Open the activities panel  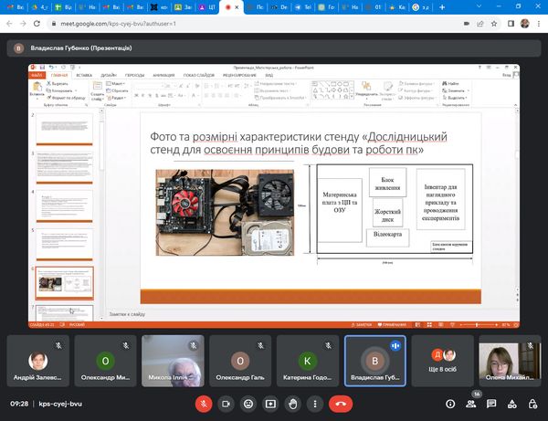click(x=511, y=402)
